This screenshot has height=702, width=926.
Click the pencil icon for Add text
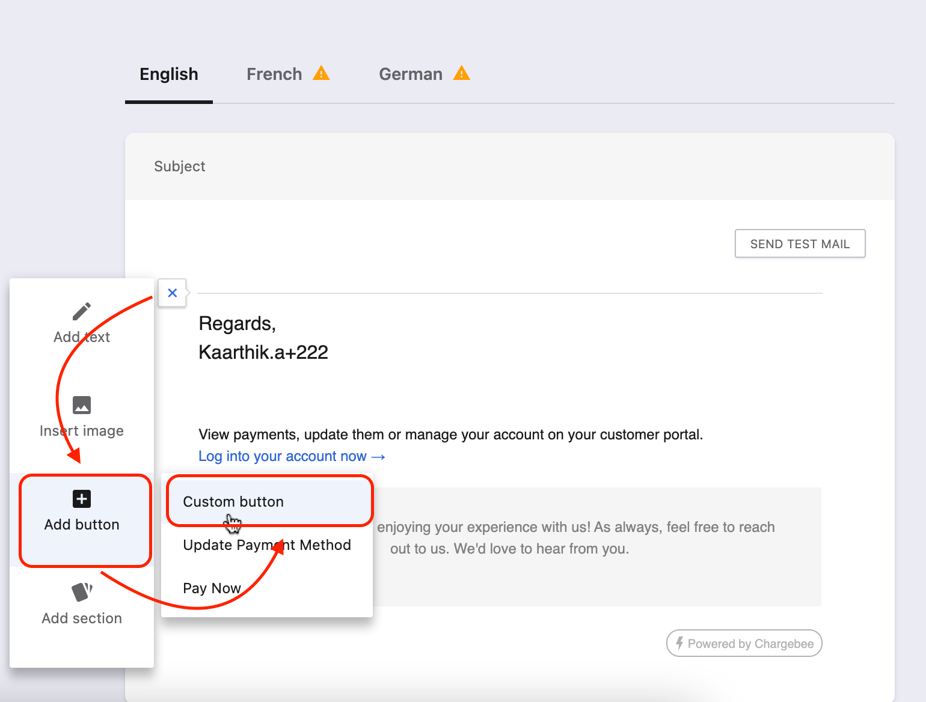82,311
